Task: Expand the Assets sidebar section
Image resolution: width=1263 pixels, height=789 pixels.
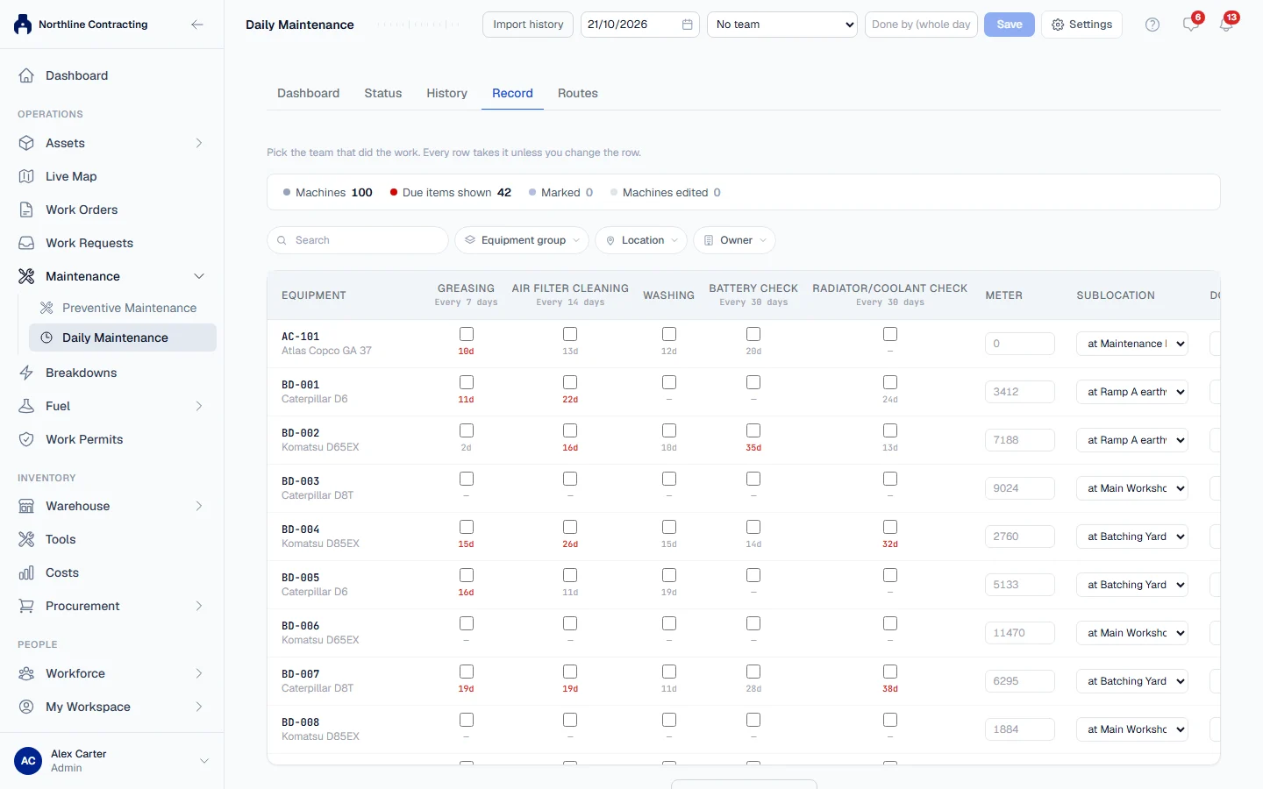Action: [x=199, y=143]
